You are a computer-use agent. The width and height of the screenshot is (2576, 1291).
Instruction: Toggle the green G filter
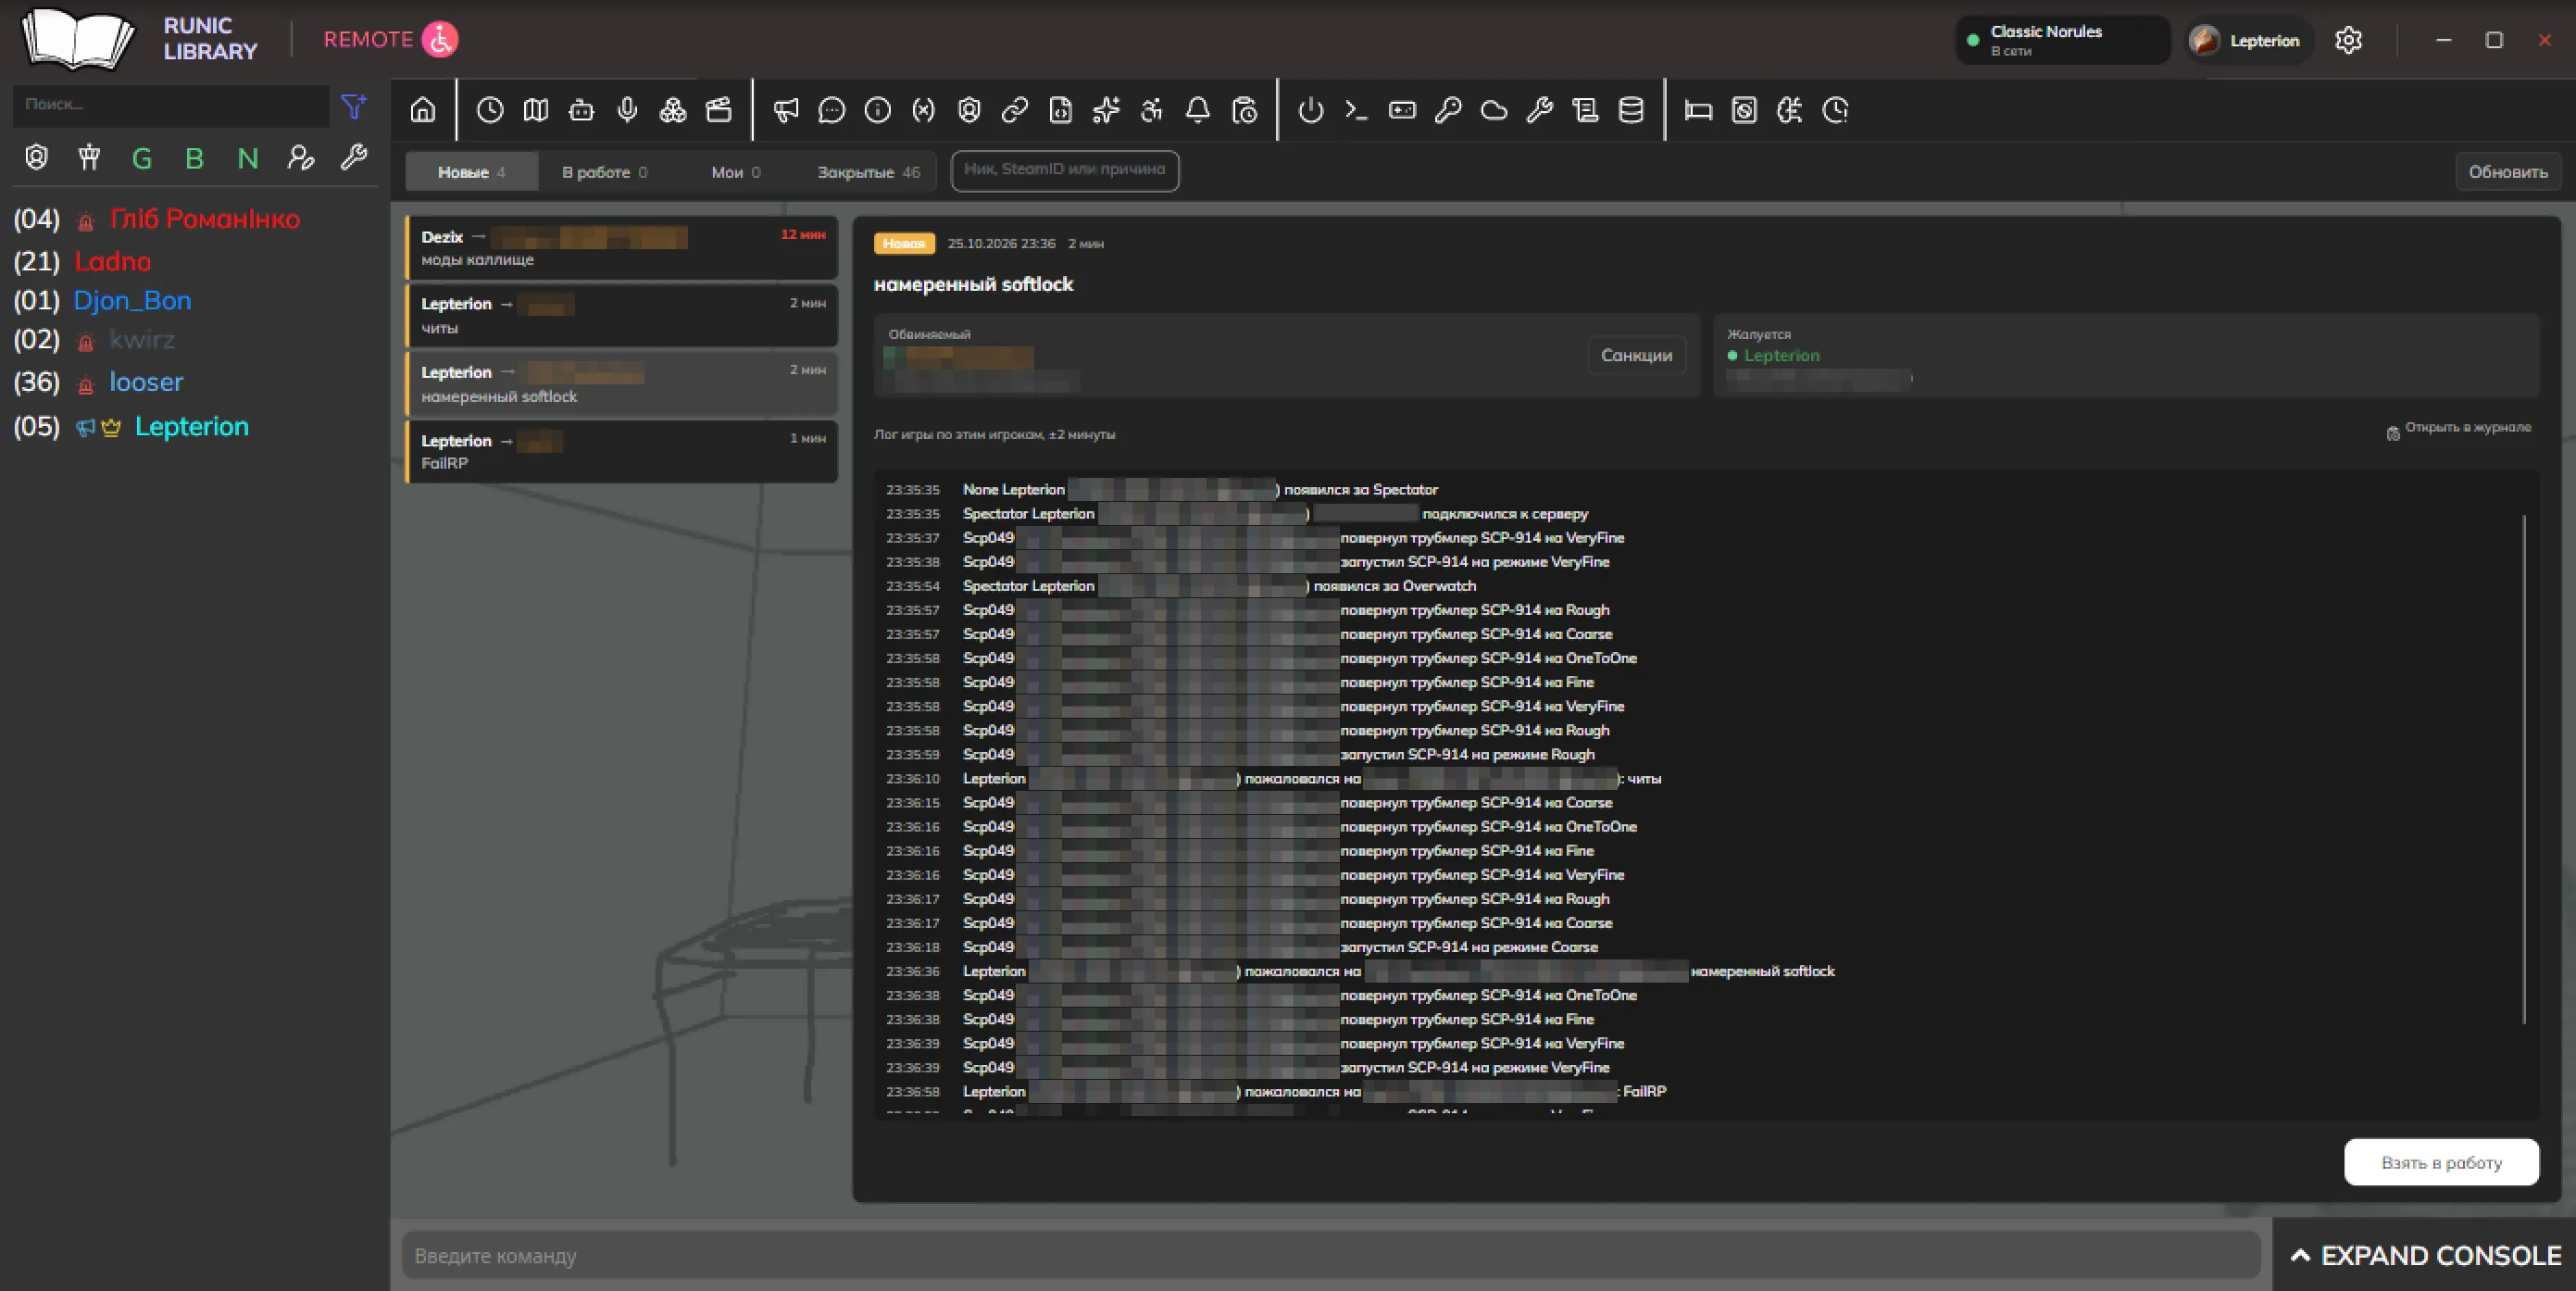(x=142, y=158)
